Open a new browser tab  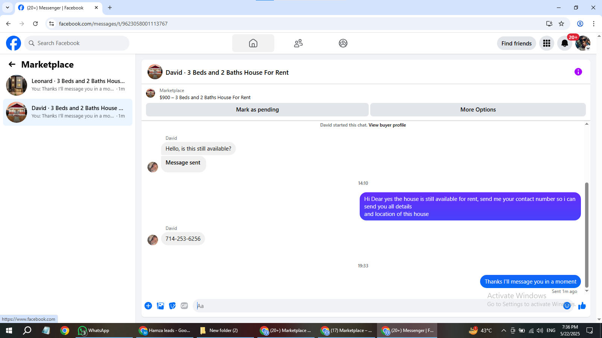[x=110, y=8]
